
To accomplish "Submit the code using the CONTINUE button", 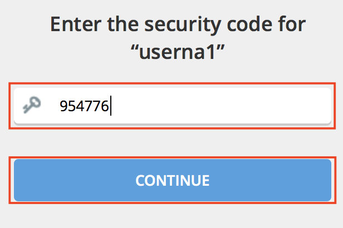I will [173, 180].
